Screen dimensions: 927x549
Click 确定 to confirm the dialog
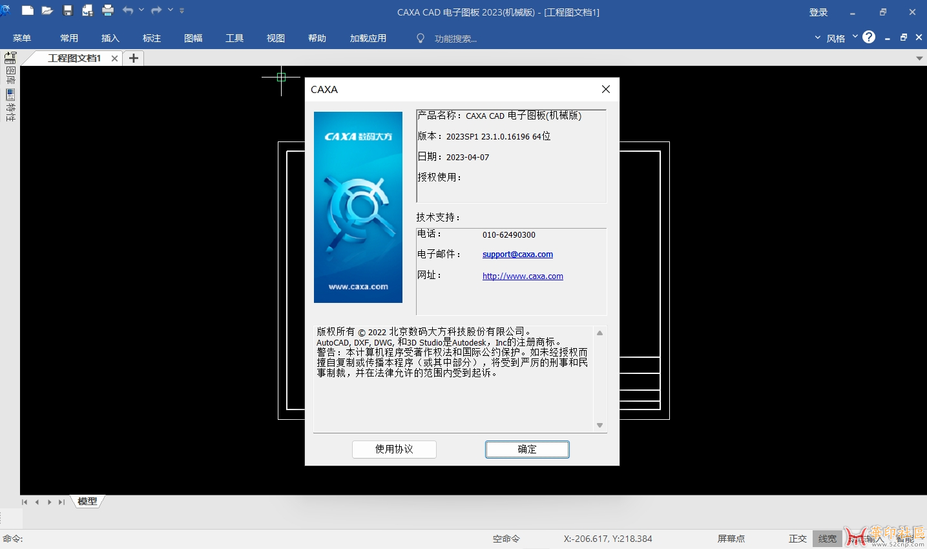[x=527, y=450]
